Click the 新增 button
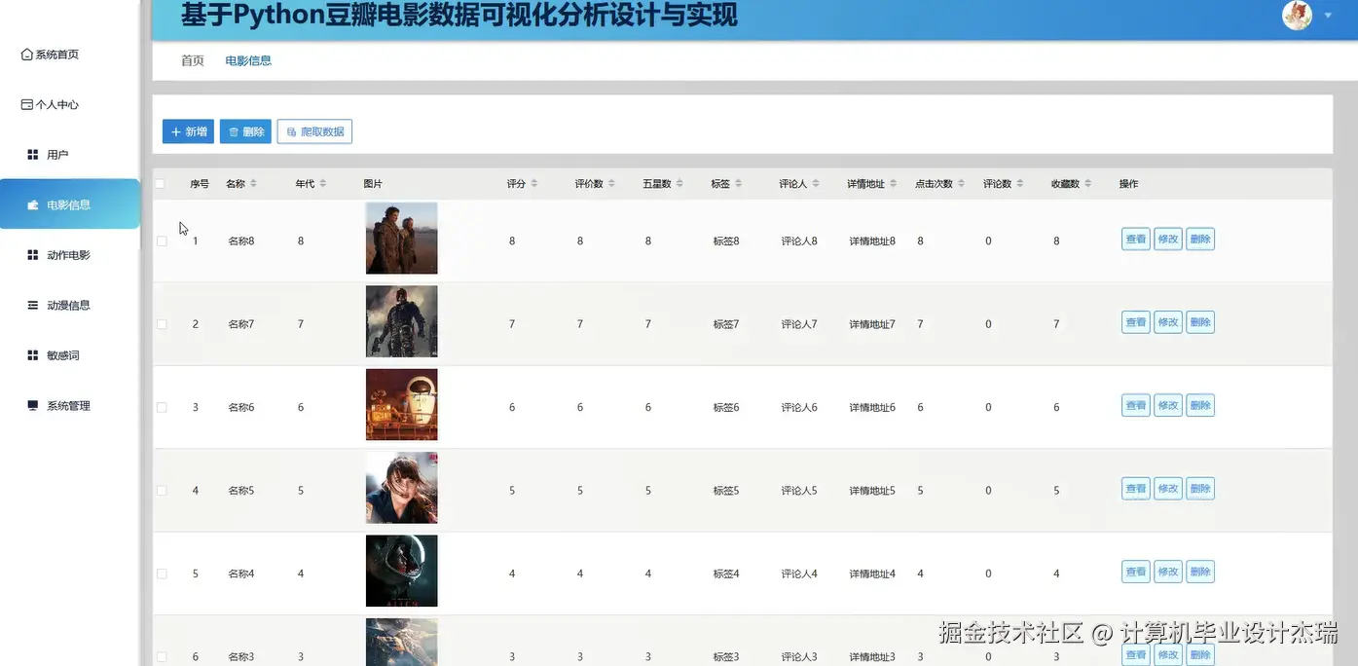This screenshot has height=666, width=1358. pos(188,131)
